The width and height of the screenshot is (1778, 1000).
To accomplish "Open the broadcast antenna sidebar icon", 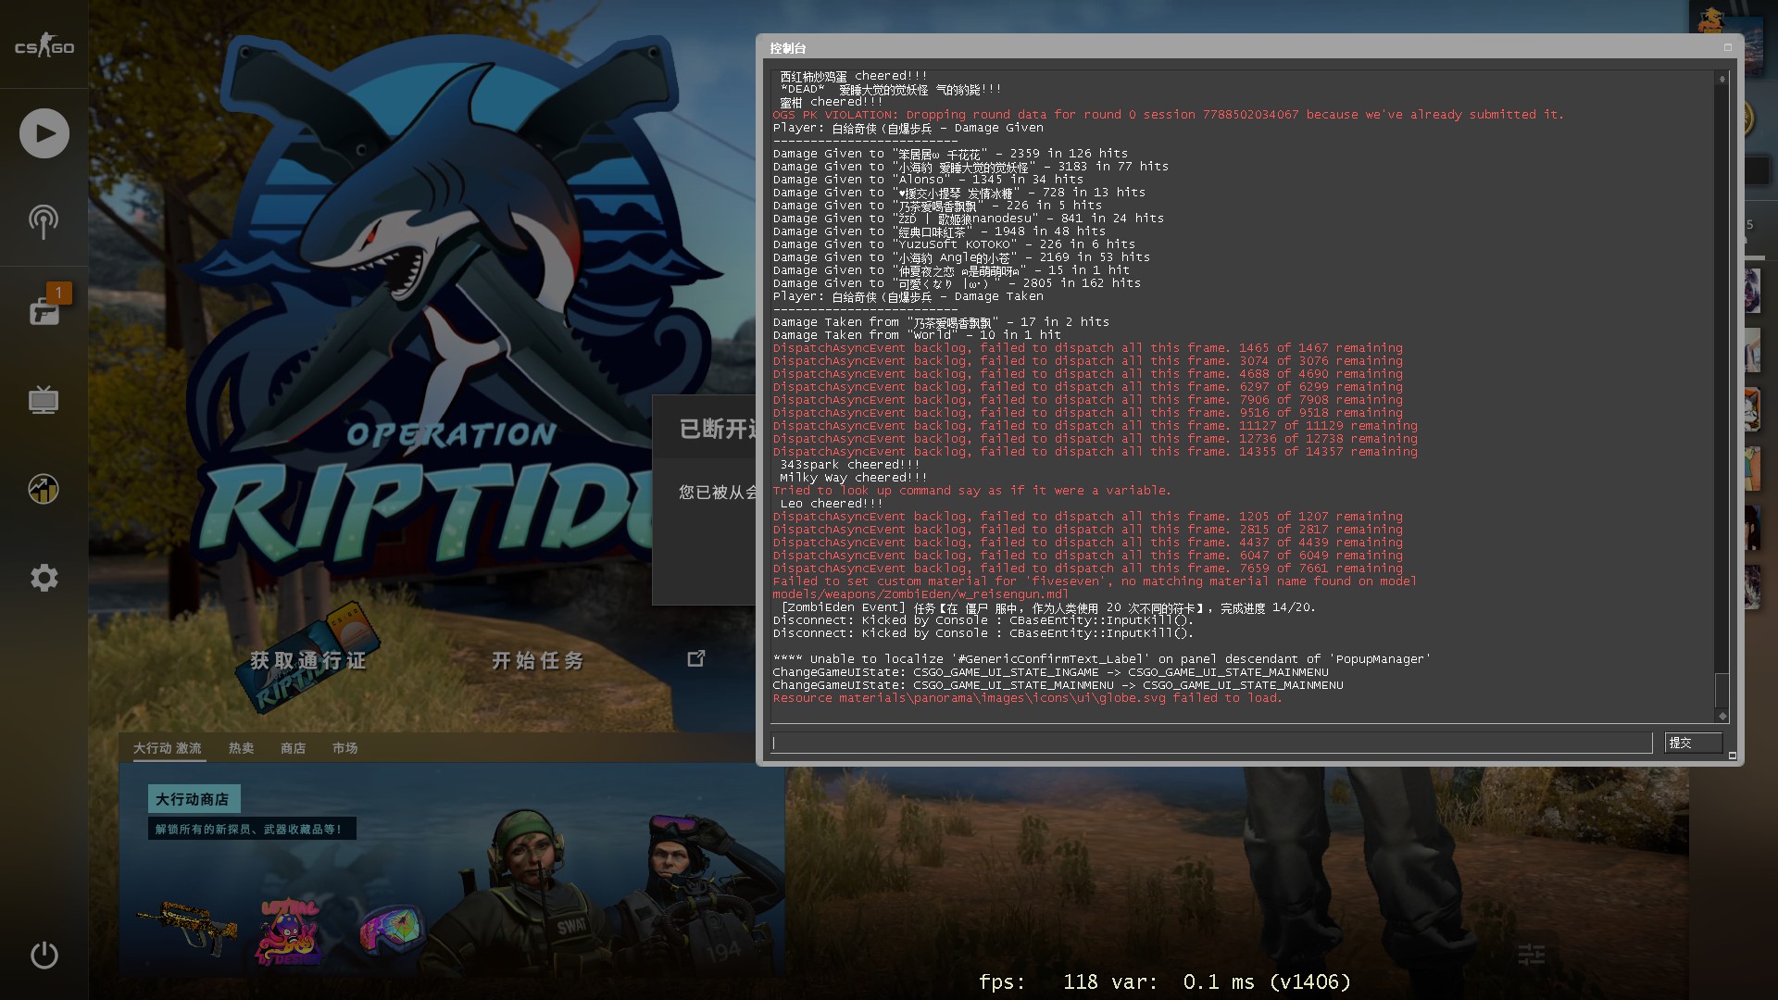I will tap(44, 221).
